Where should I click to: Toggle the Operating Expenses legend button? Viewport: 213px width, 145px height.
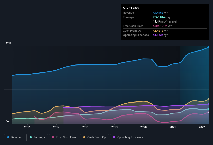[x=128, y=137]
